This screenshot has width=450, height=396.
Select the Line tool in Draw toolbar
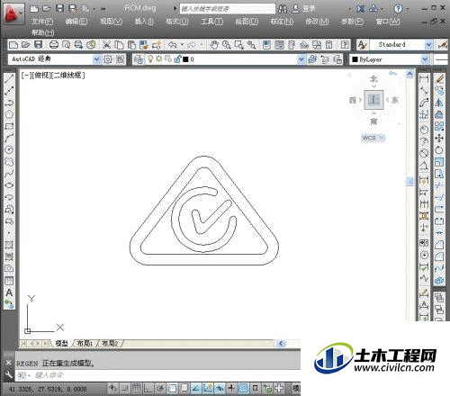(x=9, y=78)
